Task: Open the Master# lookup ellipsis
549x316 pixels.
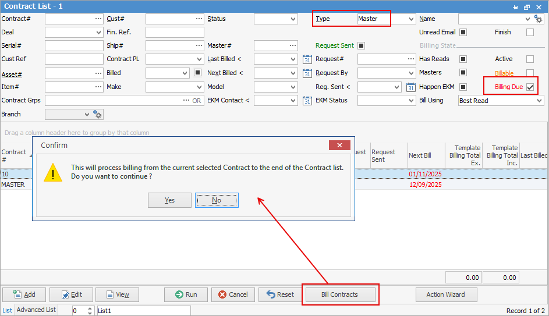Action: (293, 45)
